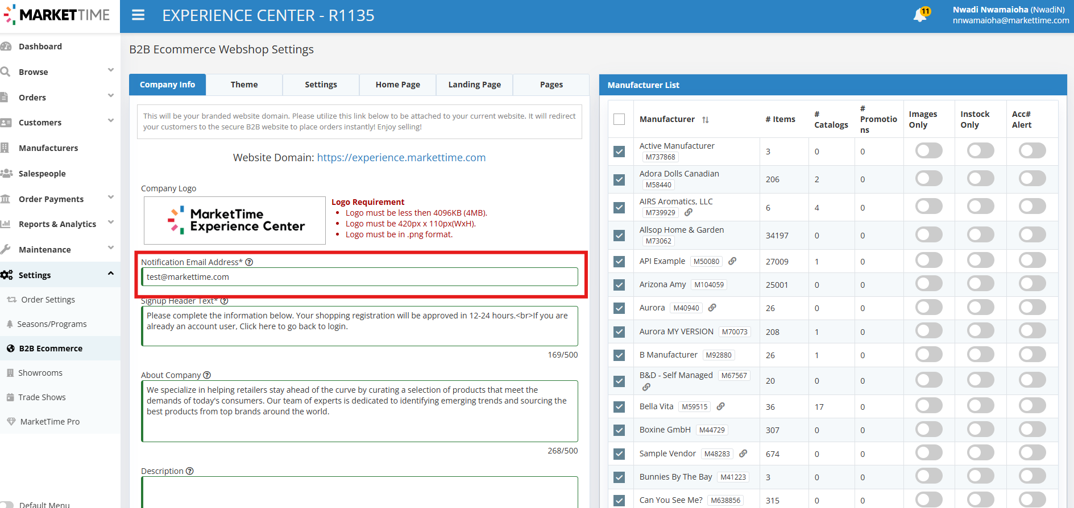Expand the Customers menu chevron
1074x508 pixels.
[111, 121]
